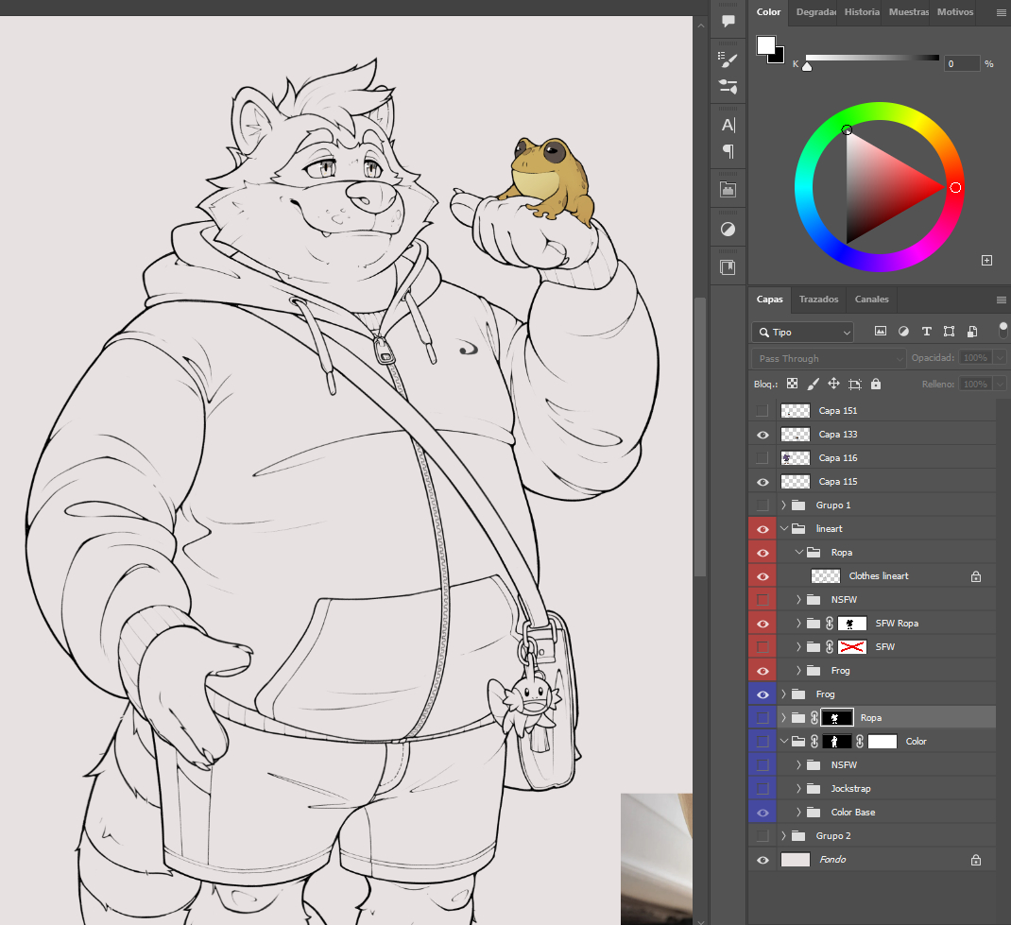Click the lock all padlock icon

pos(876,384)
